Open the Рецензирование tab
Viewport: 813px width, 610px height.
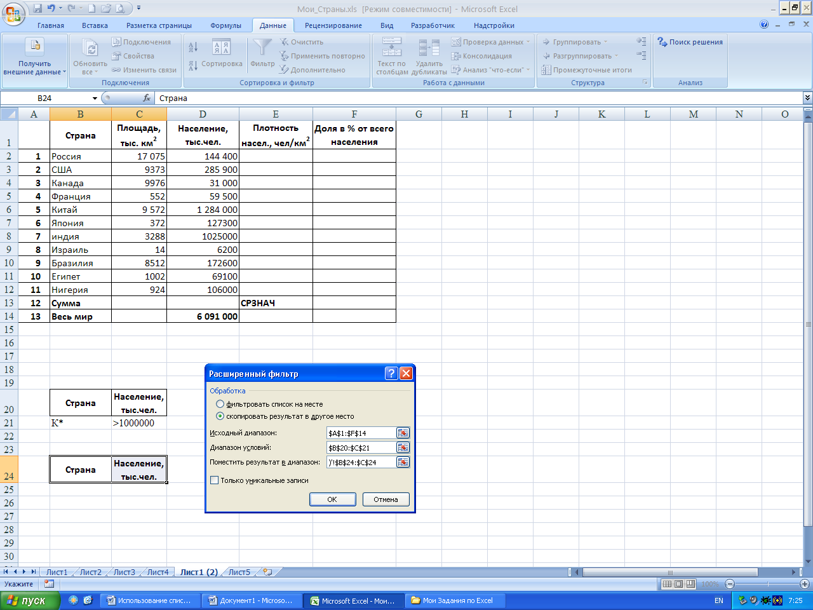coord(333,25)
